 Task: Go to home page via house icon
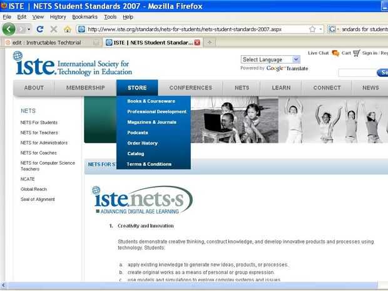(67, 29)
